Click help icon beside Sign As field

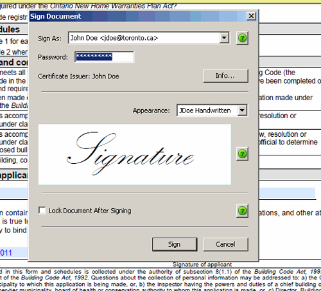(x=242, y=38)
